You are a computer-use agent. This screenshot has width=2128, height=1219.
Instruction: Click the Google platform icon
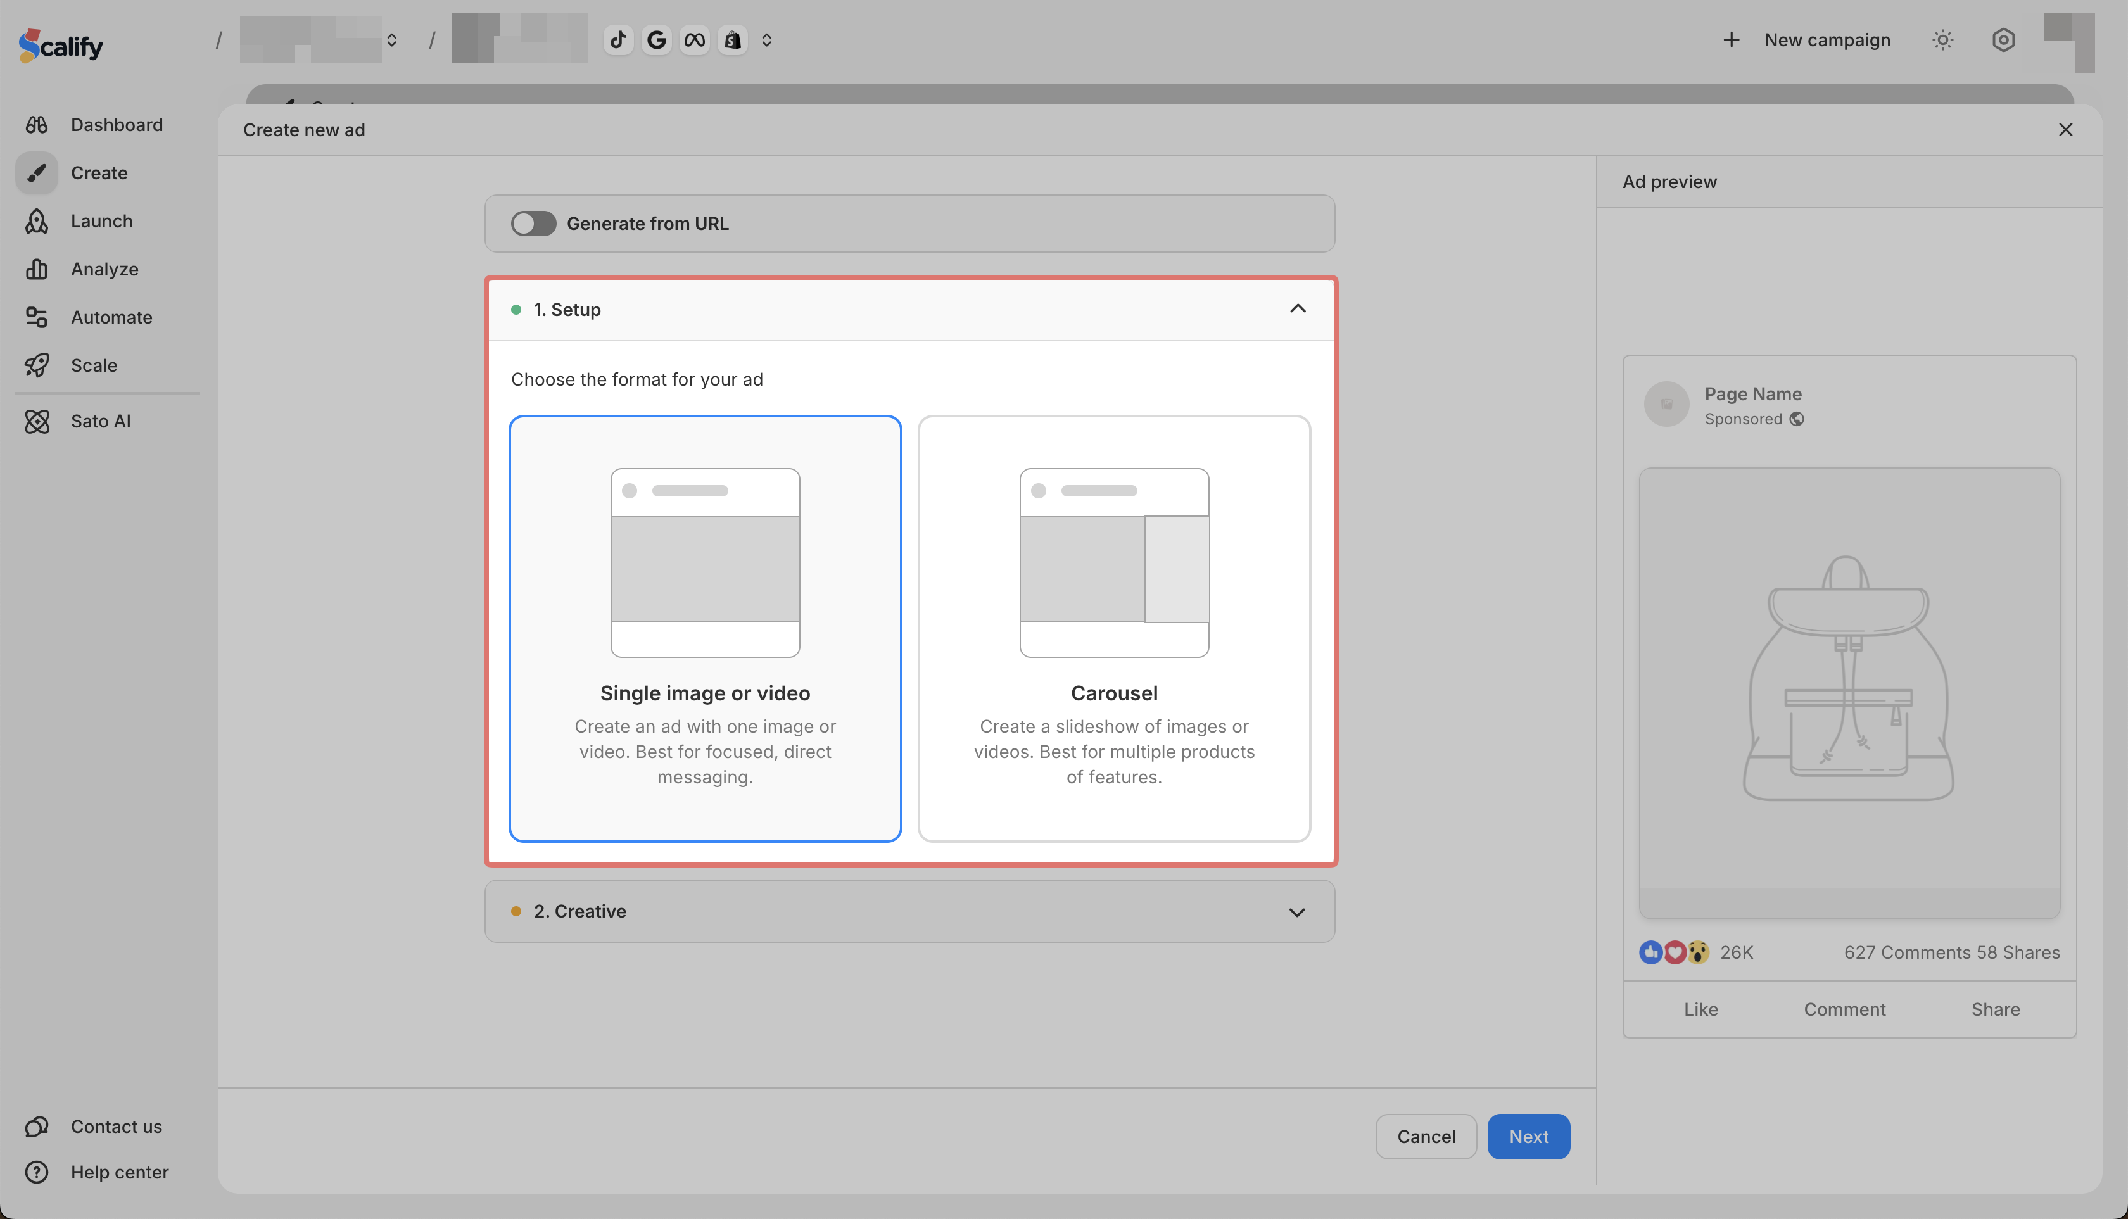pos(656,40)
